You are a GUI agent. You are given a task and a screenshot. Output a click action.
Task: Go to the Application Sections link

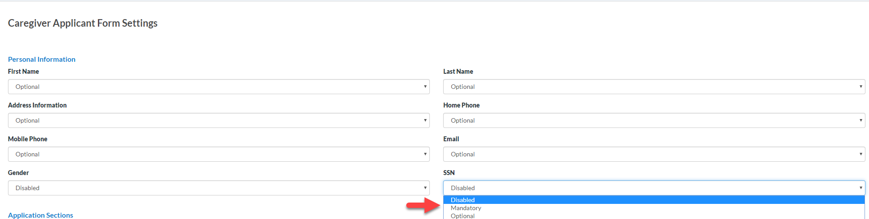coord(40,215)
